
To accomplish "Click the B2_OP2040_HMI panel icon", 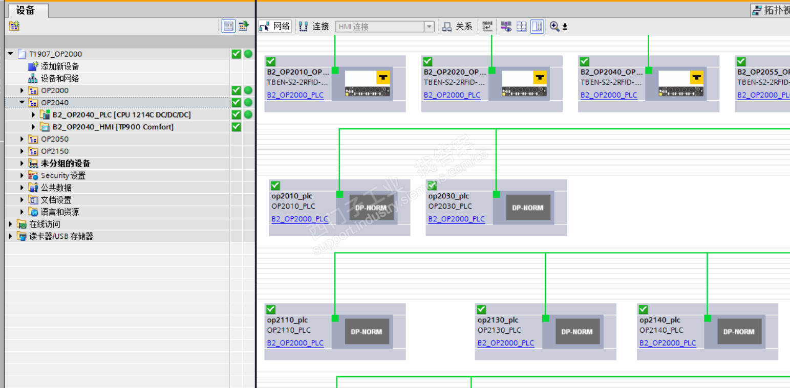I will tap(45, 127).
